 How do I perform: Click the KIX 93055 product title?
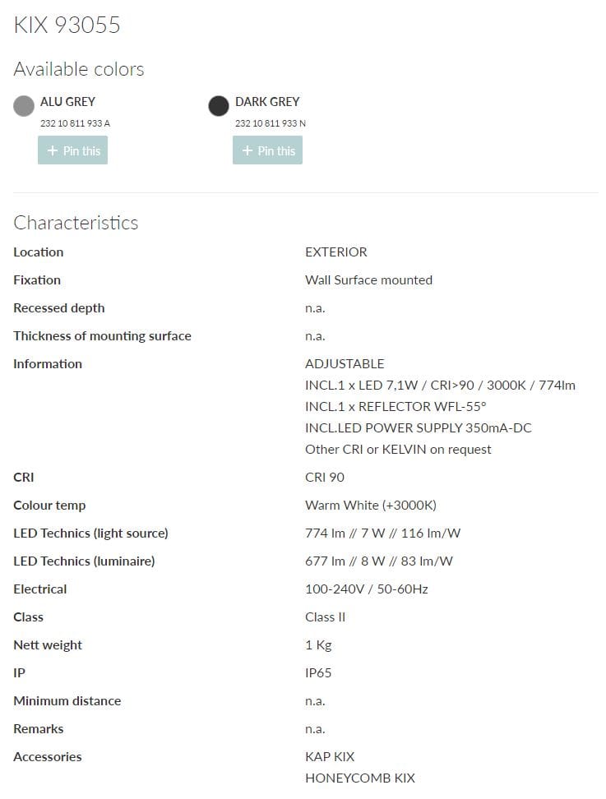point(67,25)
